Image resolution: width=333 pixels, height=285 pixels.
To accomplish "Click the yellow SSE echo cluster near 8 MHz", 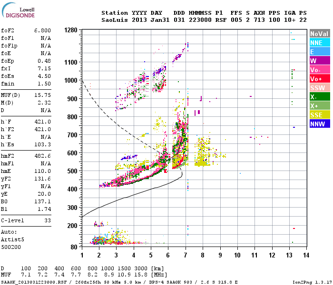I will coord(202,152).
